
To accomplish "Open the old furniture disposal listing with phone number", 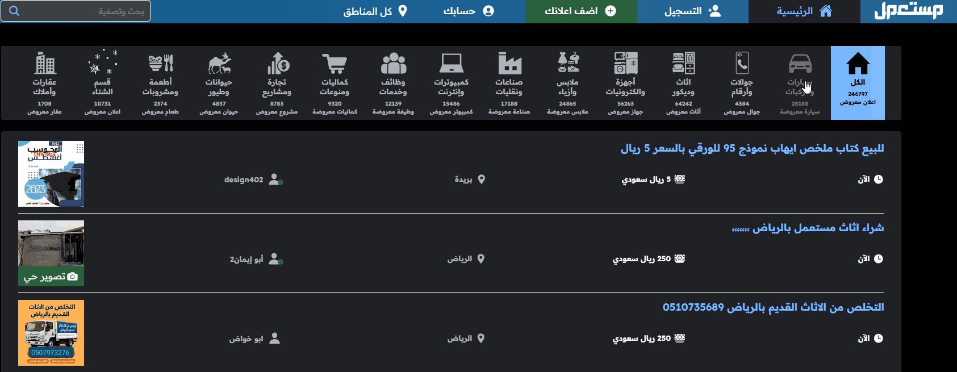I will 773,307.
